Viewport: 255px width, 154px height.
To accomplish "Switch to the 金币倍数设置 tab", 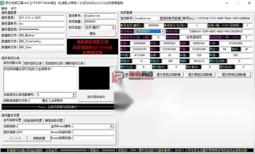I will click(x=12, y=120).
